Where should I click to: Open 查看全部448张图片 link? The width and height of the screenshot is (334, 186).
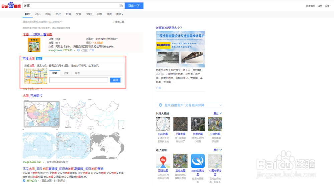coord(57,162)
